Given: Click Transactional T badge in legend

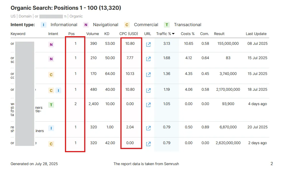Looking at the screenshot, I should point(167,25).
